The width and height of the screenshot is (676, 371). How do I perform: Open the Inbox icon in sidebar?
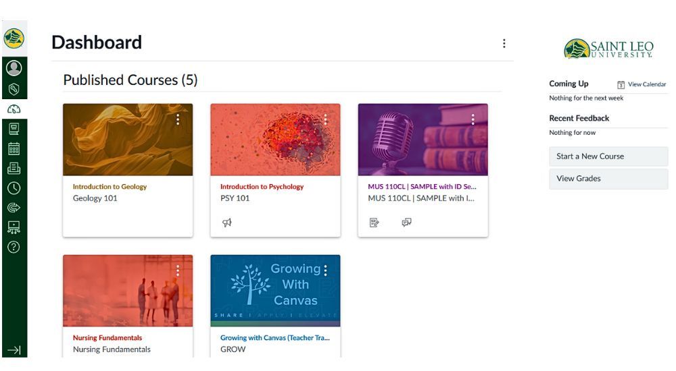pyautogui.click(x=14, y=169)
